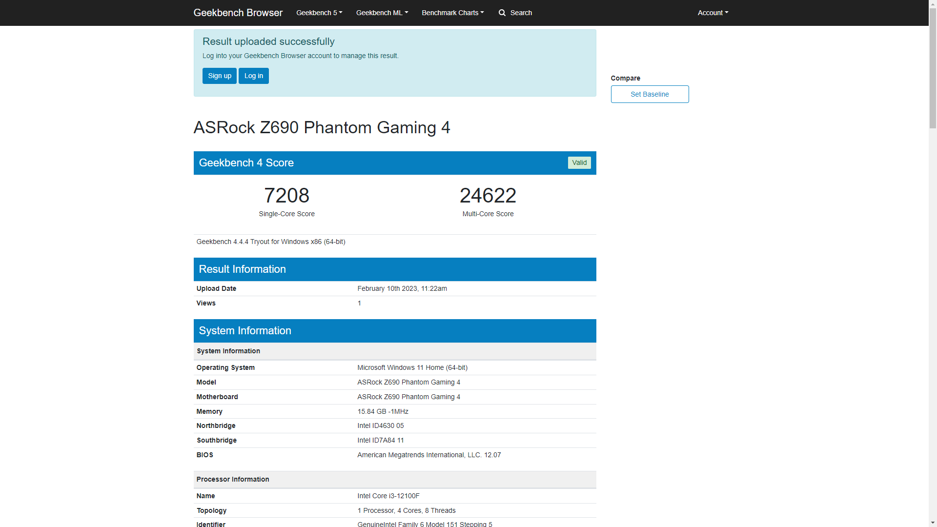Click the processor name Intel Core i3-12100F
This screenshot has width=937, height=527.
click(x=388, y=496)
